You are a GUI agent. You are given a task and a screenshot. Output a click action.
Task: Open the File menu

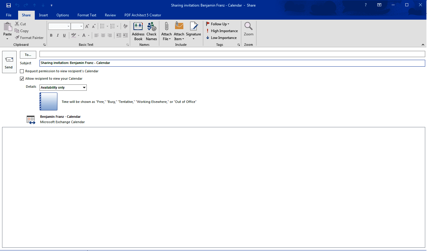[9, 15]
